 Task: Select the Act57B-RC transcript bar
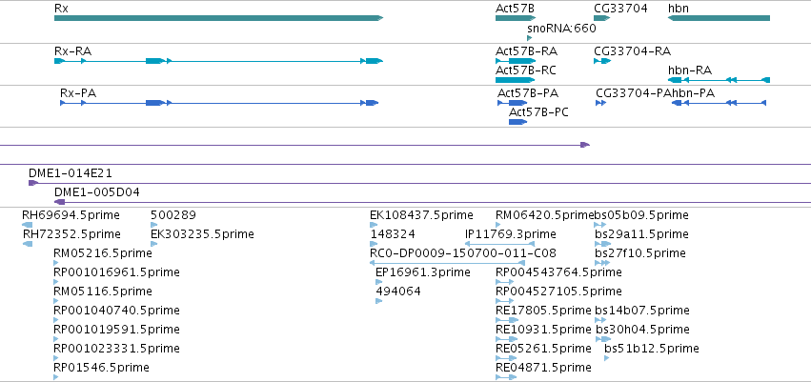[516, 80]
